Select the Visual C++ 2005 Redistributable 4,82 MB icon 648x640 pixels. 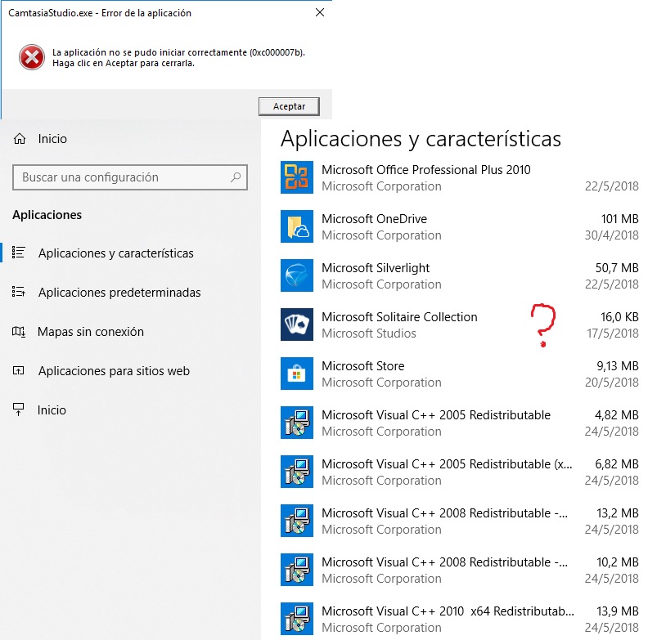(x=297, y=423)
